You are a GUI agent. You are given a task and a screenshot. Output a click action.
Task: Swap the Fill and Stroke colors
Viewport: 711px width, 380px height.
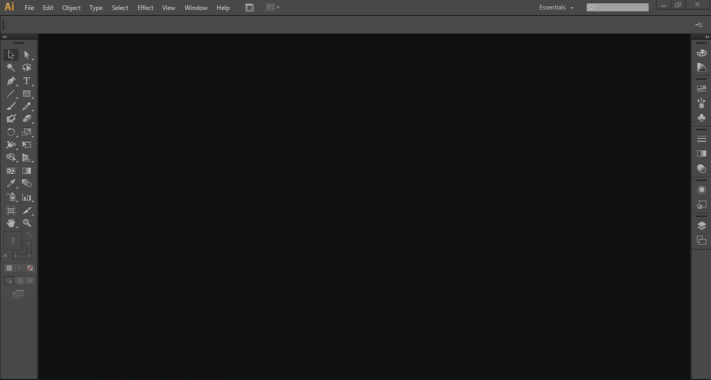point(29,234)
